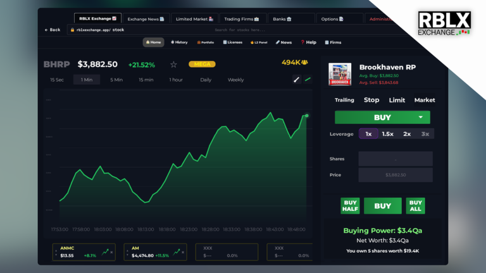Select the 15 min chart interval
The width and height of the screenshot is (486, 273).
point(146,80)
